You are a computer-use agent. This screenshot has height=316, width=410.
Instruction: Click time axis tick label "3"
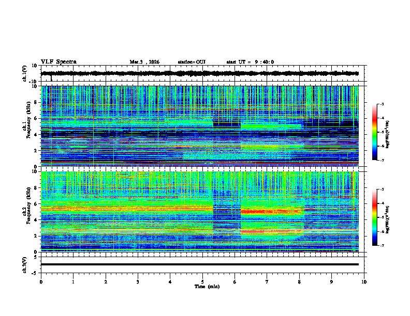(x=138, y=282)
